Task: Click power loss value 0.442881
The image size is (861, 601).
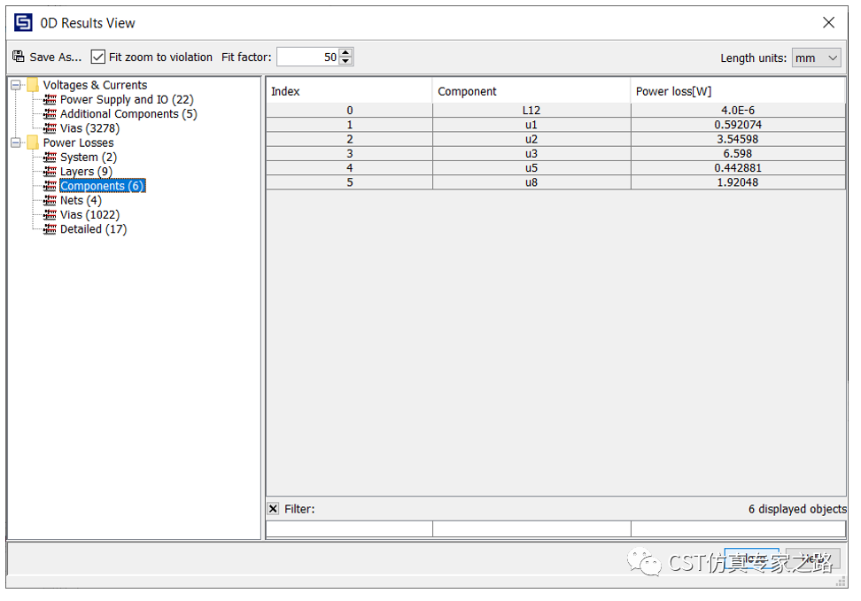Action: point(738,168)
